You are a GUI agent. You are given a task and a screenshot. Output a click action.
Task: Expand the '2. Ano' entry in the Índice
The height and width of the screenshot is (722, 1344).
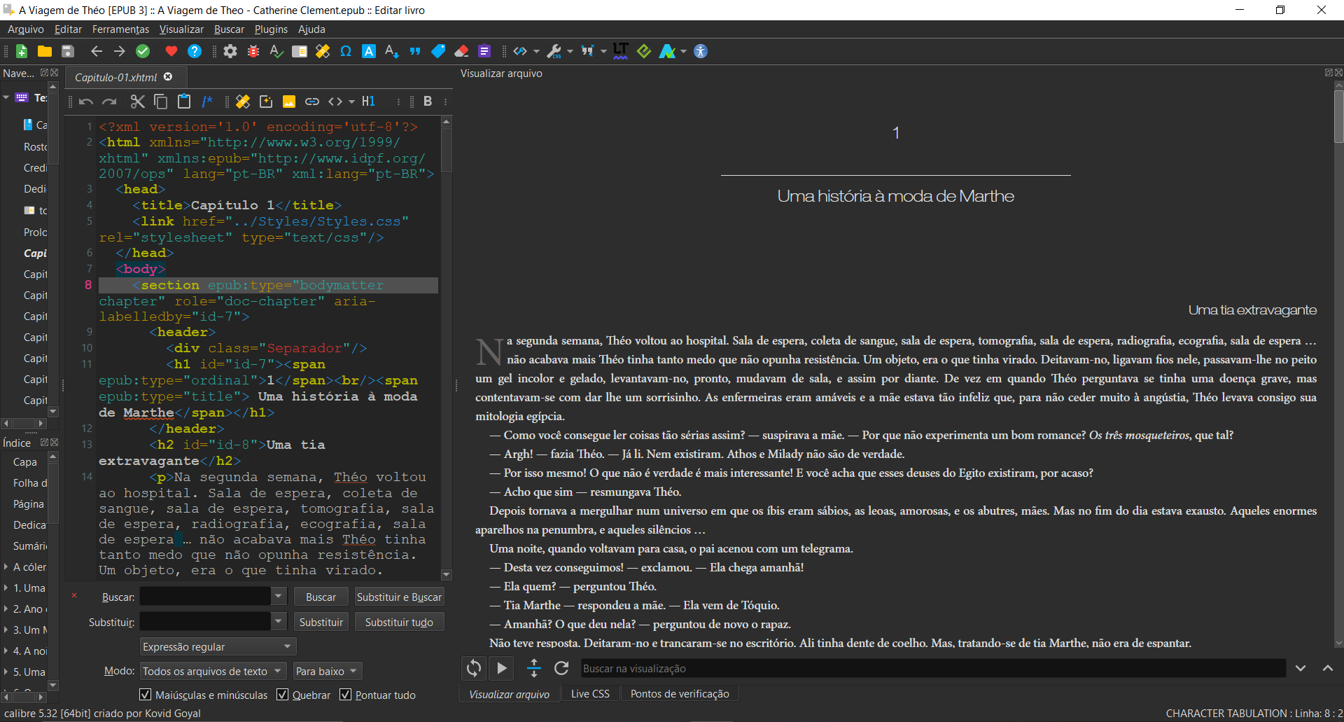[x=6, y=609]
